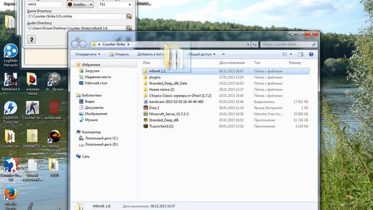Select Компьютер in navigation pane

(x=88, y=132)
